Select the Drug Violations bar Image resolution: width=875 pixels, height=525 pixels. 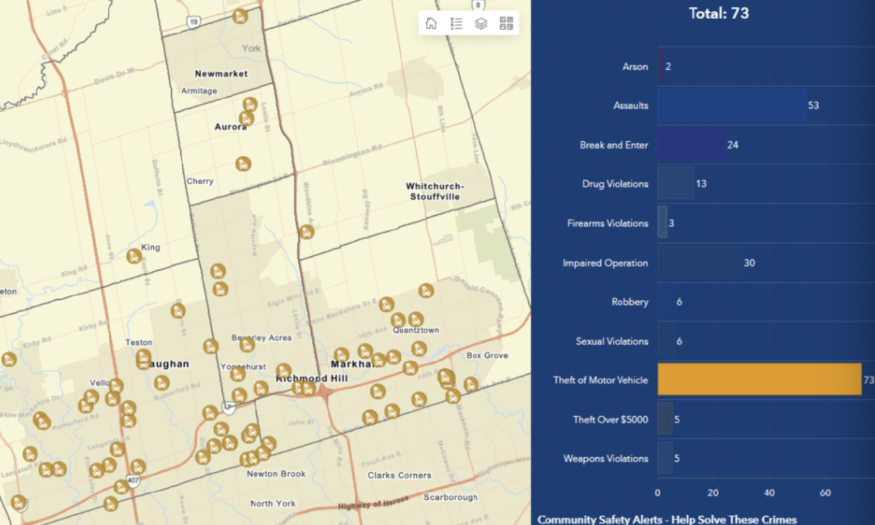[675, 183]
